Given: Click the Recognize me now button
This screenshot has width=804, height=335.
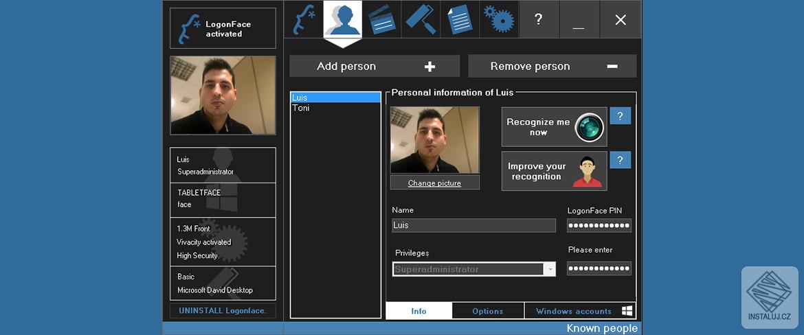Looking at the screenshot, I should pos(555,127).
